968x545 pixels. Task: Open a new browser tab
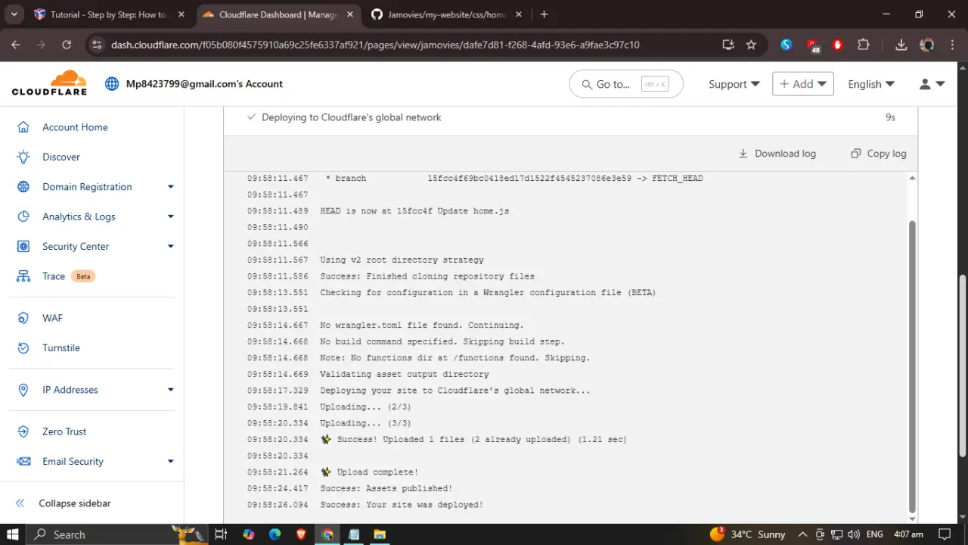pos(544,14)
